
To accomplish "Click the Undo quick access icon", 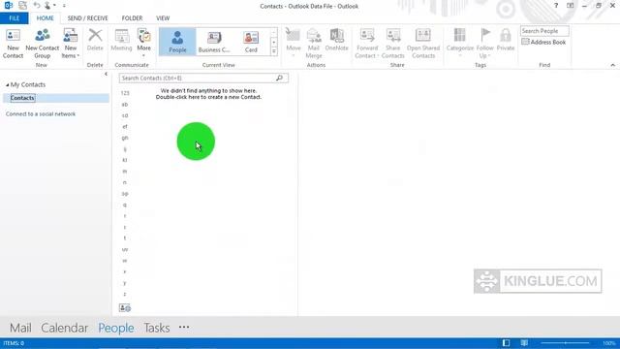I will tap(37, 6).
